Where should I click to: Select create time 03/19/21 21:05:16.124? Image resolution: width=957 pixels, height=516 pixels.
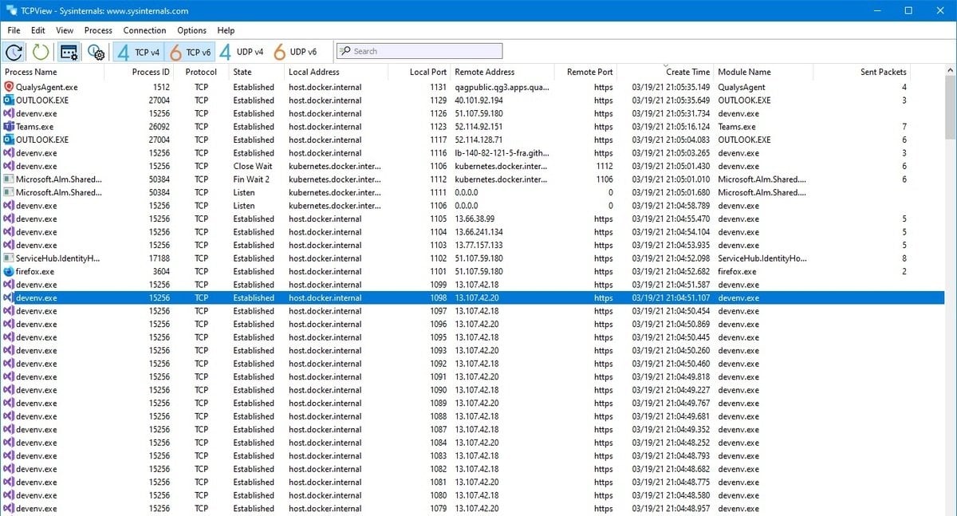click(x=671, y=127)
